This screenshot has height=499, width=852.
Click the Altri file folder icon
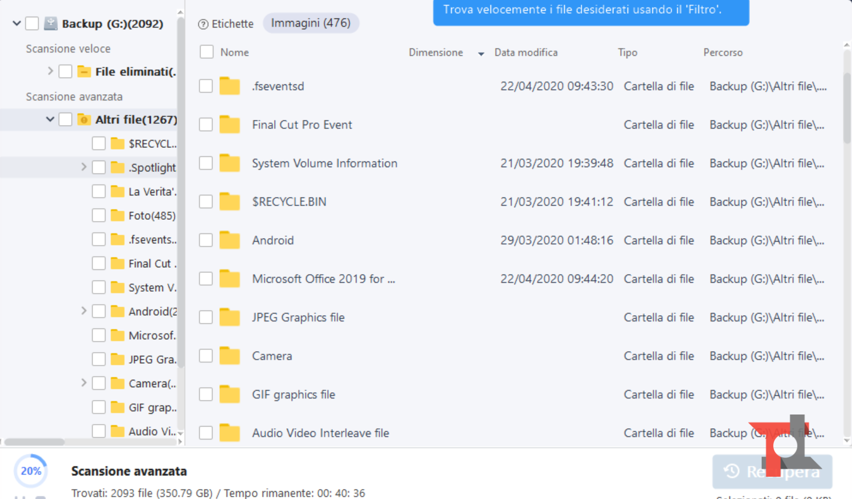[x=84, y=119]
